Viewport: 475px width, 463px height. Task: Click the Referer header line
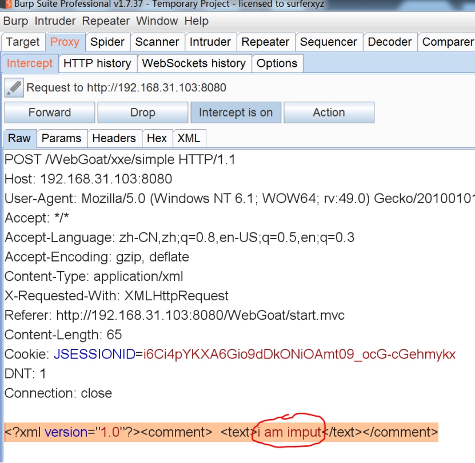click(174, 315)
